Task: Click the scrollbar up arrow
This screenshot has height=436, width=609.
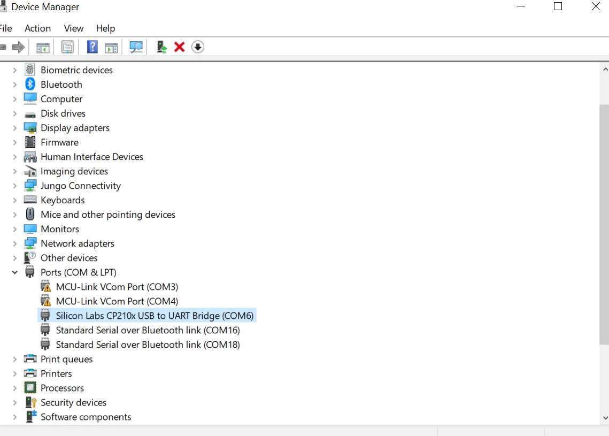Action: coord(605,70)
